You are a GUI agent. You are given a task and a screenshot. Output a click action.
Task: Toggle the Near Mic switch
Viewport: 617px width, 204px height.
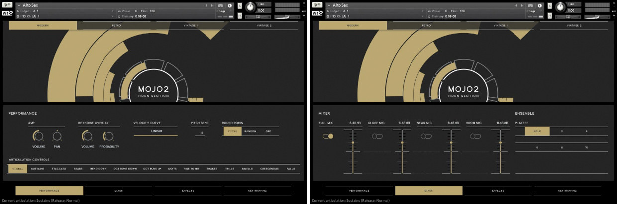(426, 136)
